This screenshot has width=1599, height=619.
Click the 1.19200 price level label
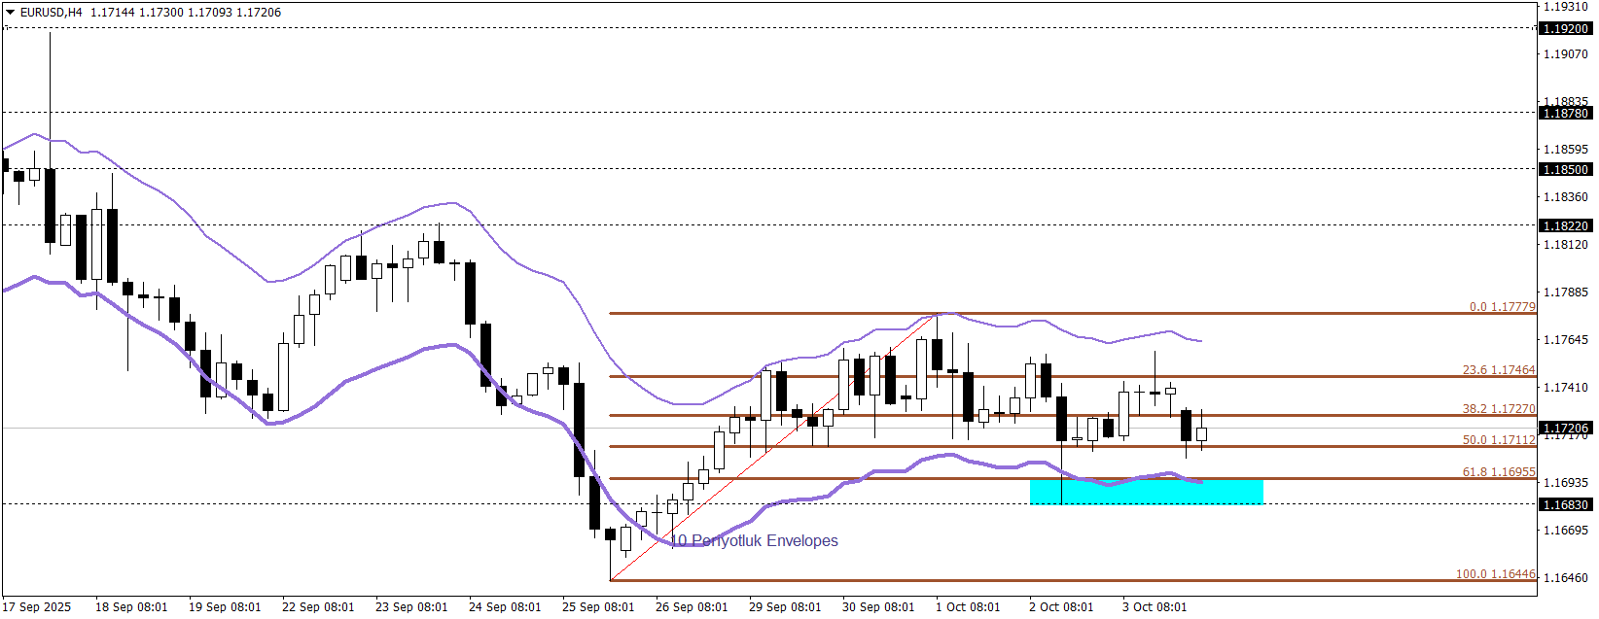point(1566,29)
